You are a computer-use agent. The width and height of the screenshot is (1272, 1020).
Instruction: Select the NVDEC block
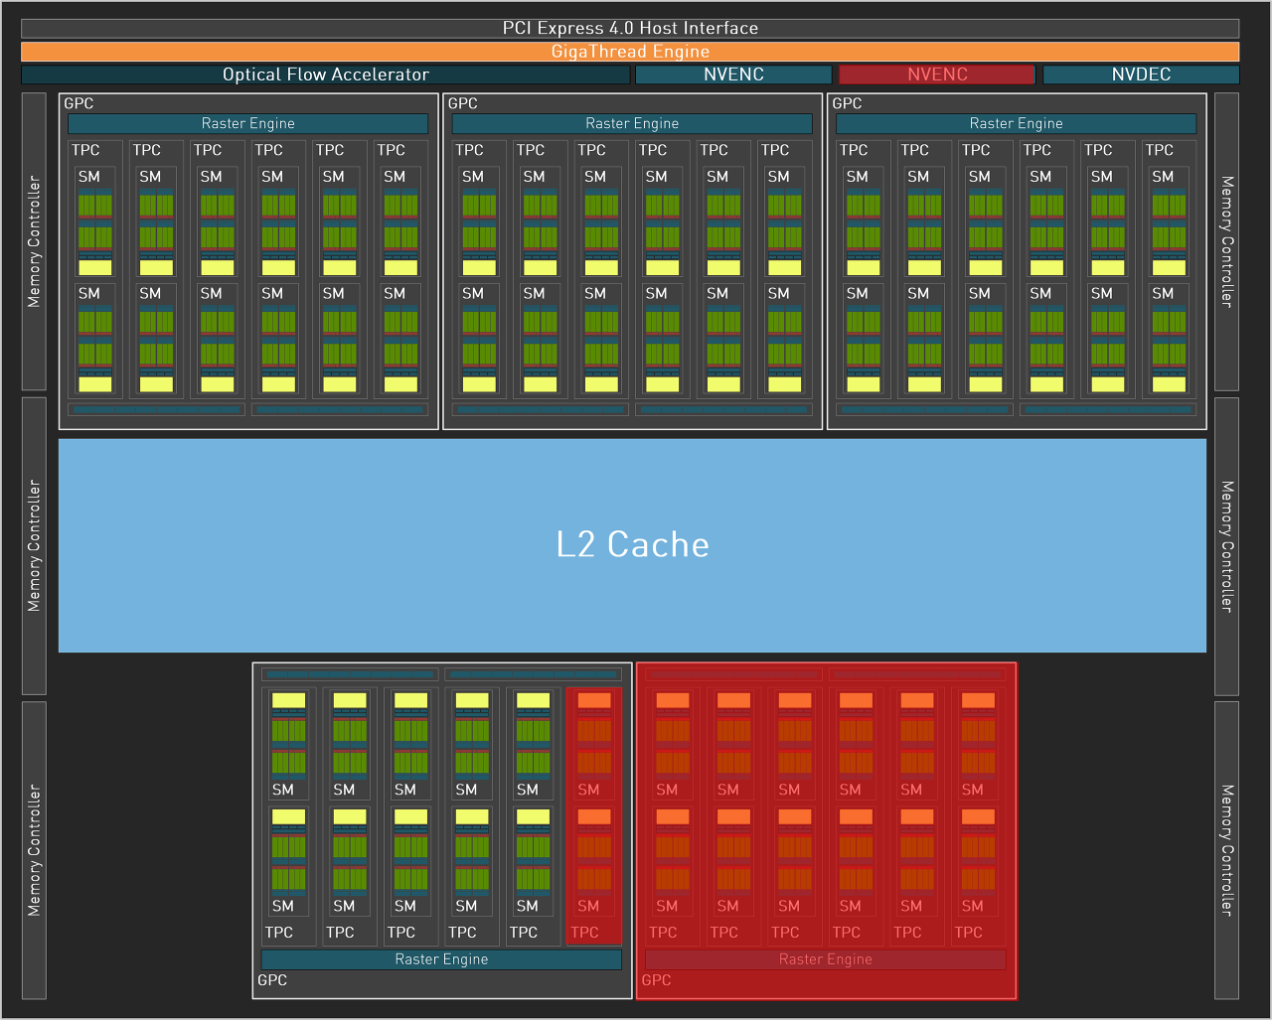1141,74
